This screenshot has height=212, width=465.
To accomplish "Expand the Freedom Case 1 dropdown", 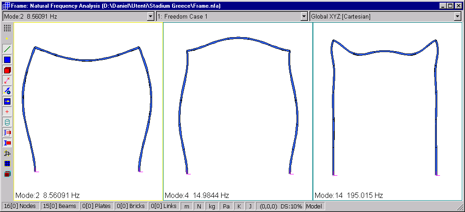I will tap(304, 17).
